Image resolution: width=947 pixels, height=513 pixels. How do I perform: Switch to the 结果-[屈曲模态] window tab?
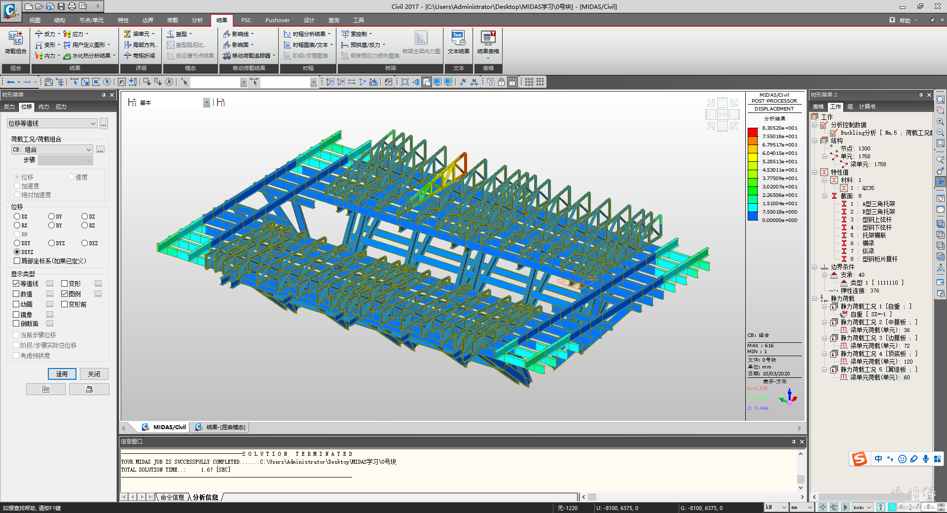220,427
